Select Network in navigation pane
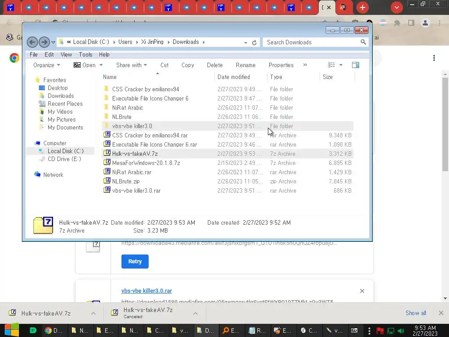Viewport: 449px width, 337px height. click(53, 175)
